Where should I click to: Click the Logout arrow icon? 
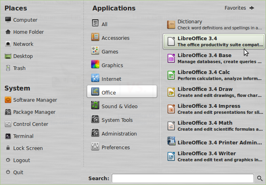tap(8, 160)
